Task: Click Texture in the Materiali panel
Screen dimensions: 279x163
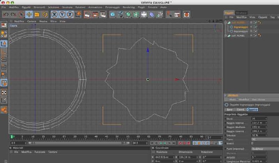Action: point(53,152)
